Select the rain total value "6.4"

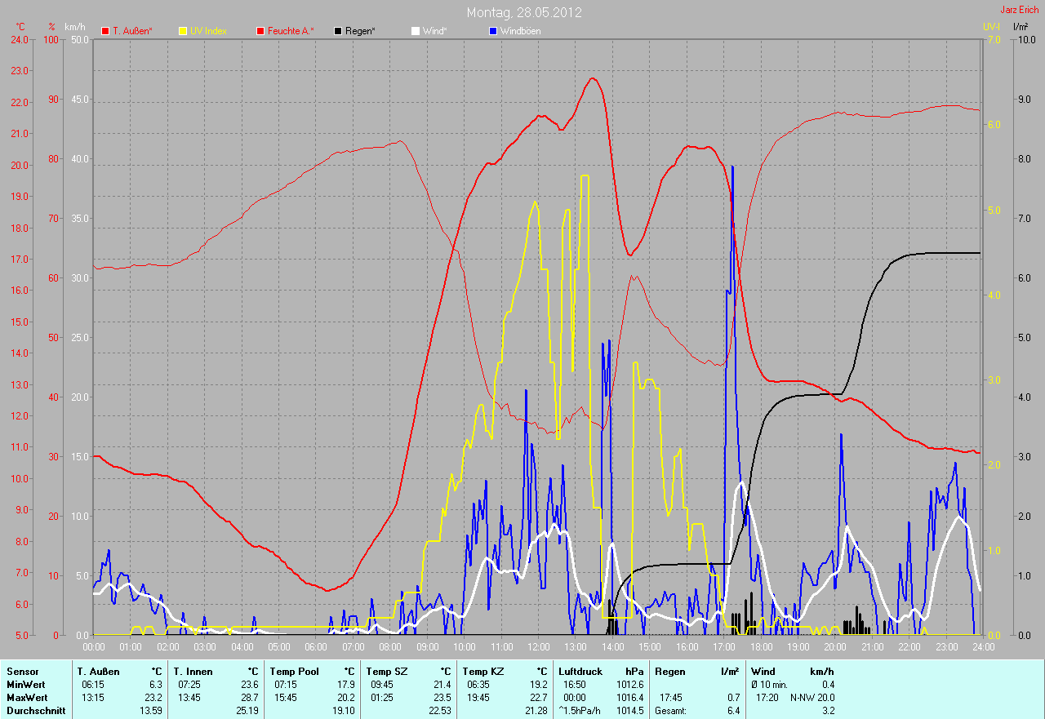(x=733, y=711)
